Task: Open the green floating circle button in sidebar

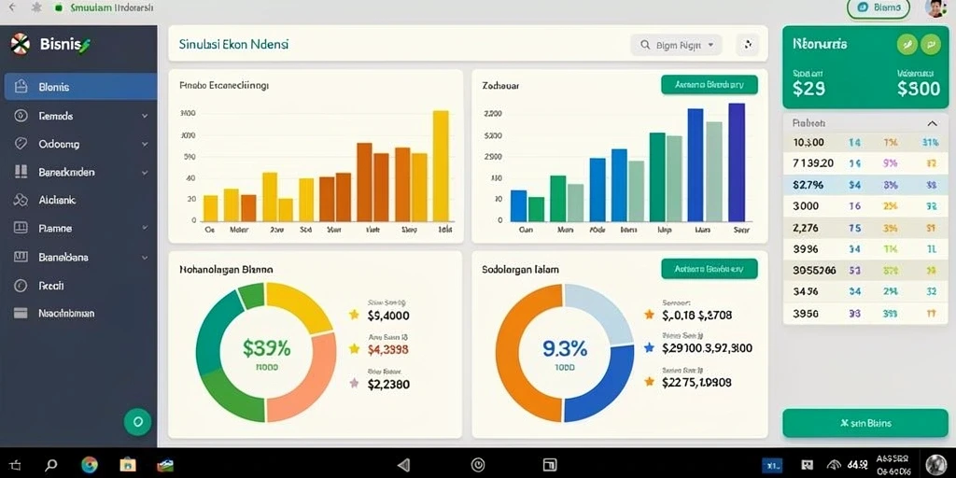Action: (137, 421)
